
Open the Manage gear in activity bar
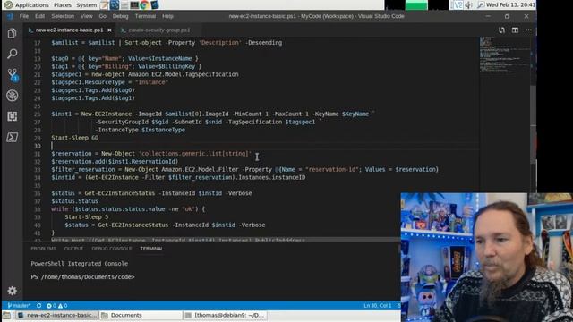coord(12,291)
